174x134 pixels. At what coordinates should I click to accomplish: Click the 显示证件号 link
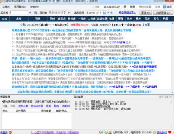tap(37, 106)
